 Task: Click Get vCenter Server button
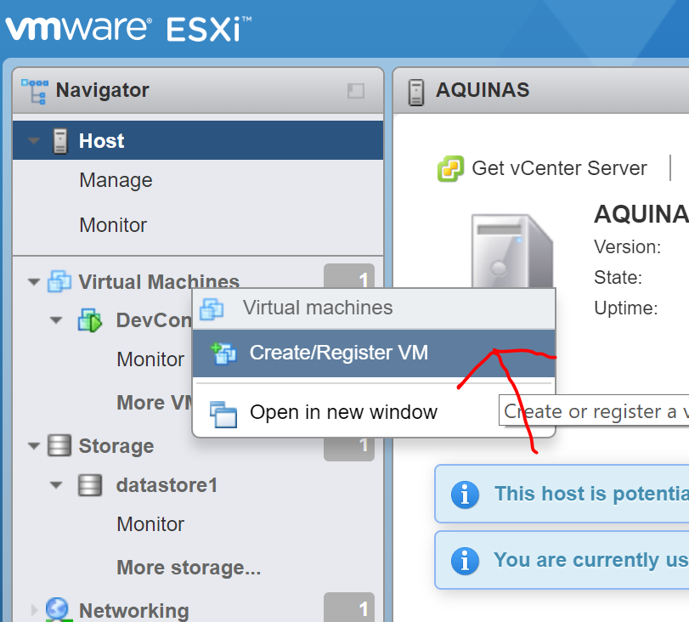[542, 168]
